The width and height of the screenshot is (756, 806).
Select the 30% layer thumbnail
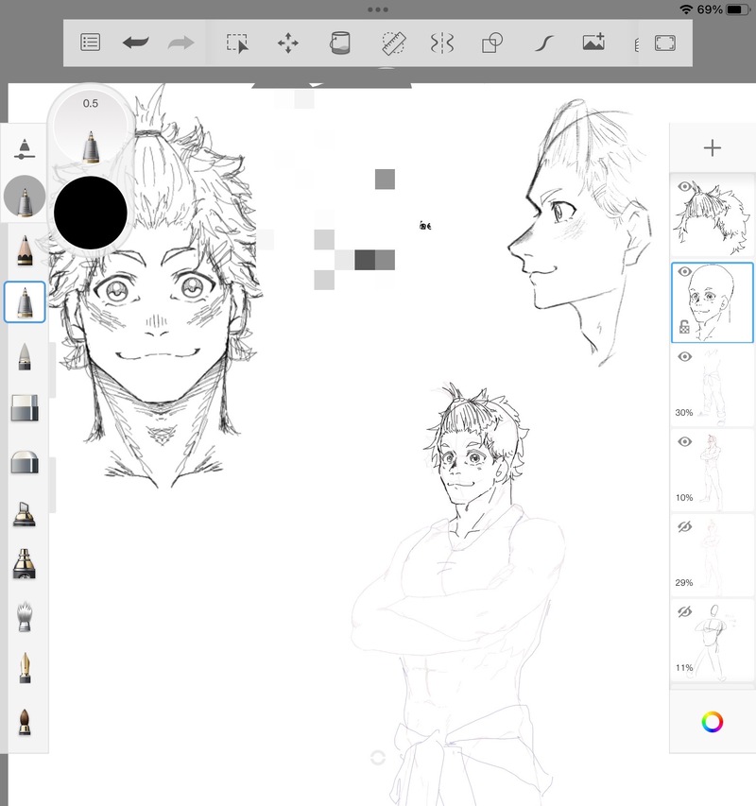coord(713,386)
